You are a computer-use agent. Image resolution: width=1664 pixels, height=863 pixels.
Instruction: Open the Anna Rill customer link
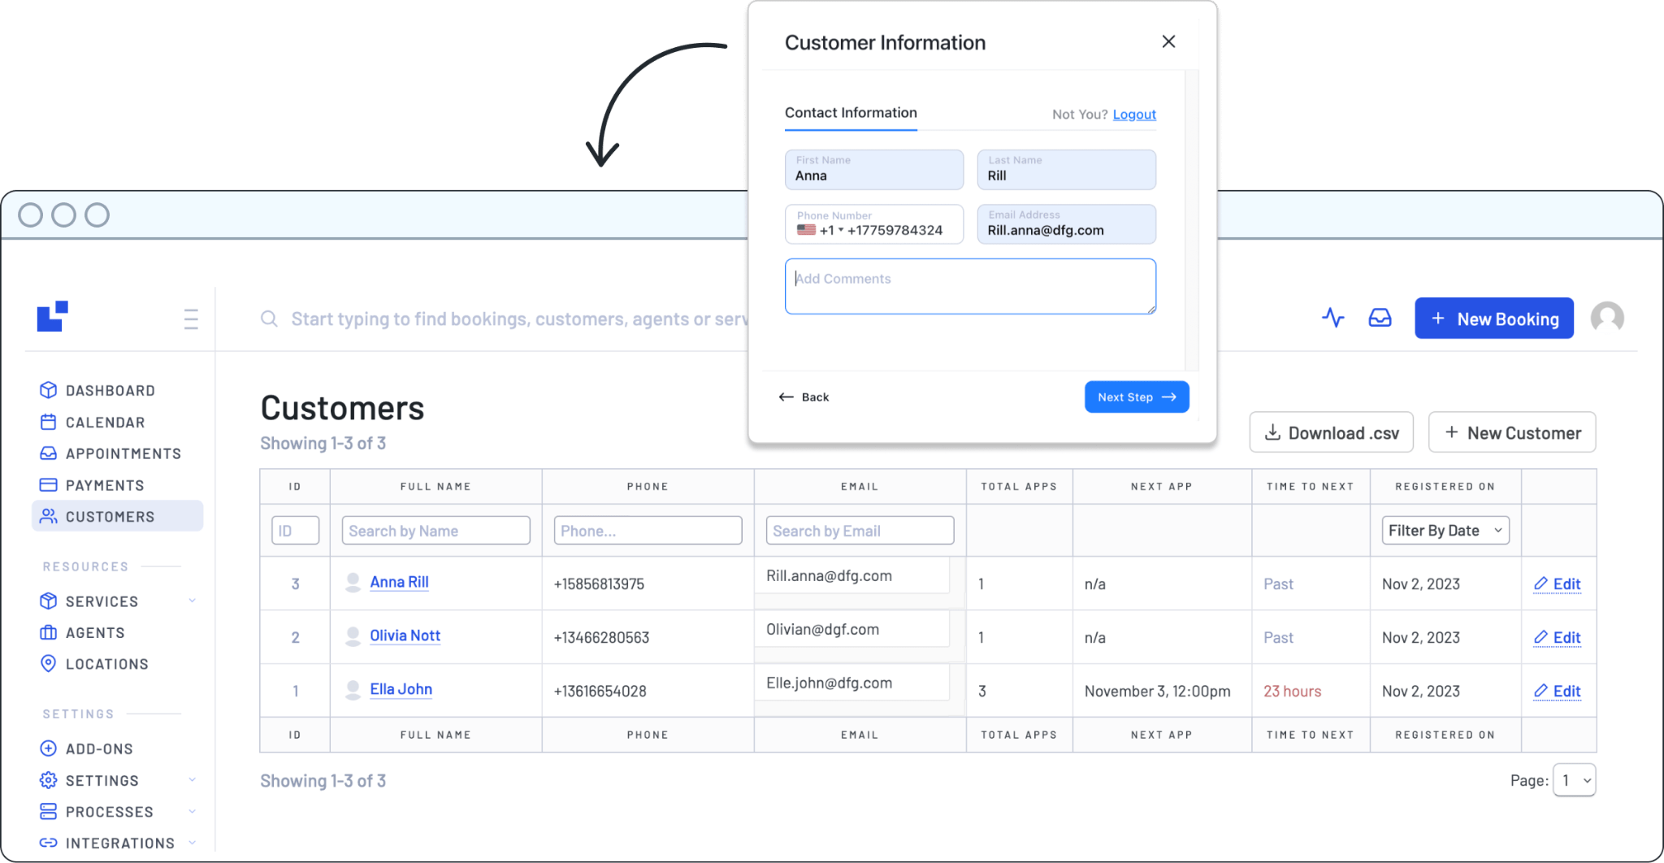point(399,582)
